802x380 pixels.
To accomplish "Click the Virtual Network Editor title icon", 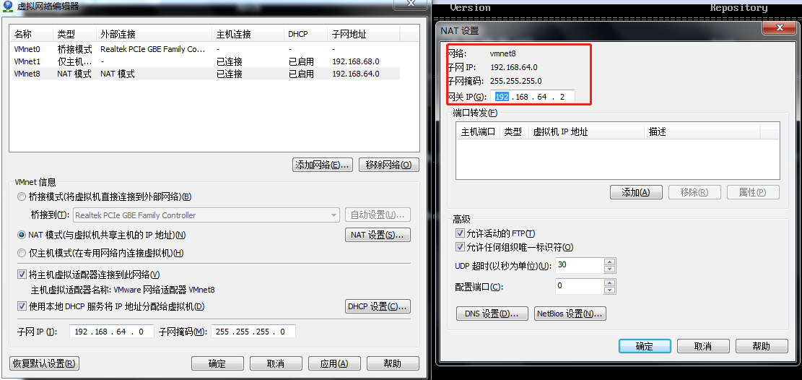I will pos(8,7).
